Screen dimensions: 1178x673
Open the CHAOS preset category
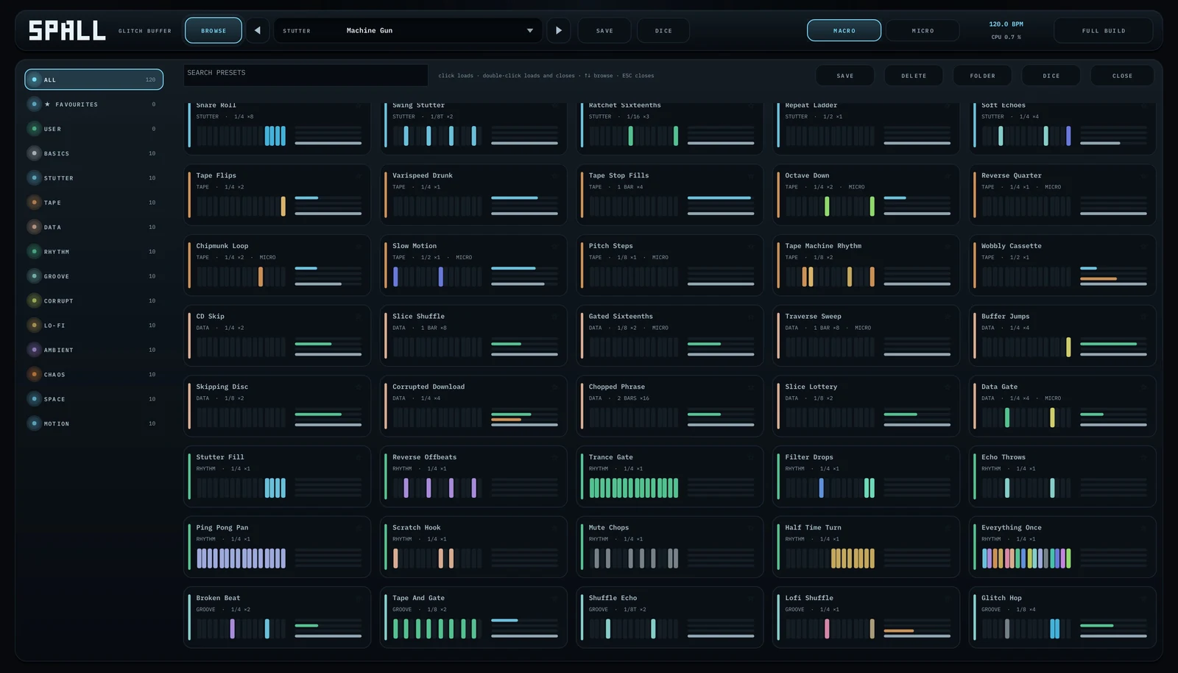[94, 374]
